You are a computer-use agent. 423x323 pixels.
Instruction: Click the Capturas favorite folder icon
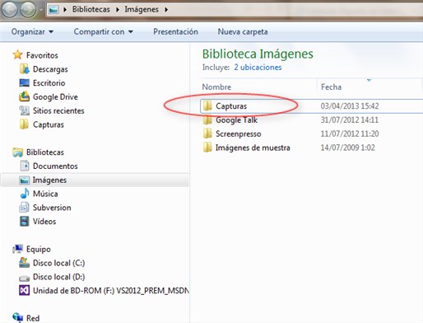coord(24,124)
